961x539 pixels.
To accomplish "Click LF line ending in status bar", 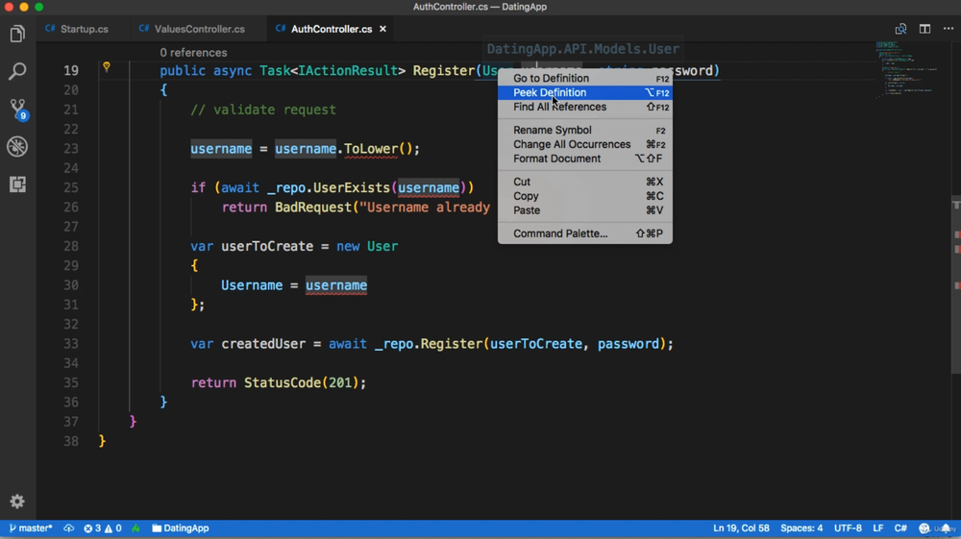I will (x=878, y=528).
